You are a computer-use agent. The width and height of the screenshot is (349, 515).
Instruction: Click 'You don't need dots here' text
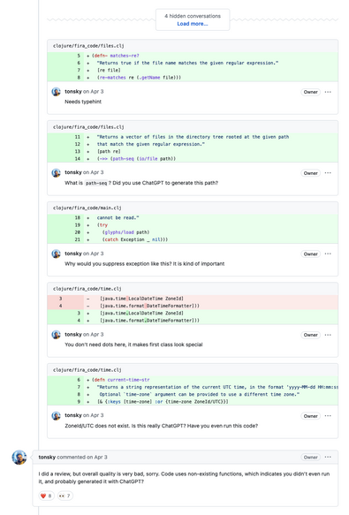click(133, 345)
